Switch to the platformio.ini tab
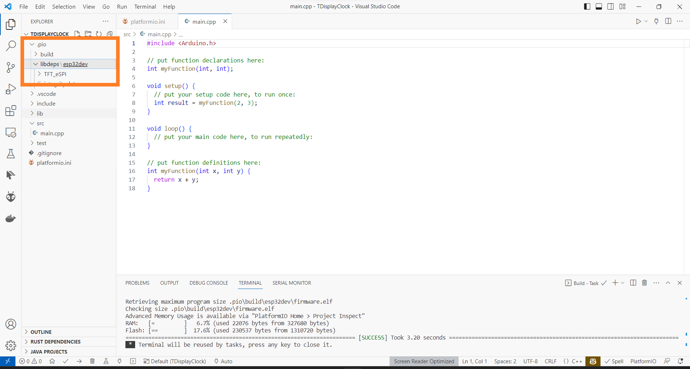690x369 pixels. tap(147, 22)
